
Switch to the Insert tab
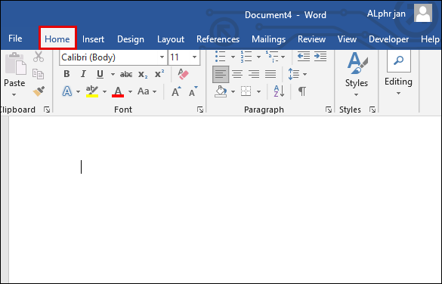(x=93, y=39)
